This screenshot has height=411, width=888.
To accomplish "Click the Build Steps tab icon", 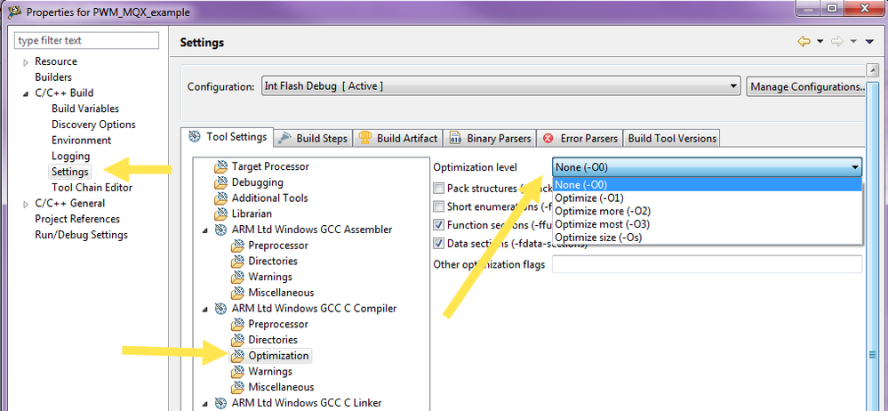I will (x=284, y=138).
